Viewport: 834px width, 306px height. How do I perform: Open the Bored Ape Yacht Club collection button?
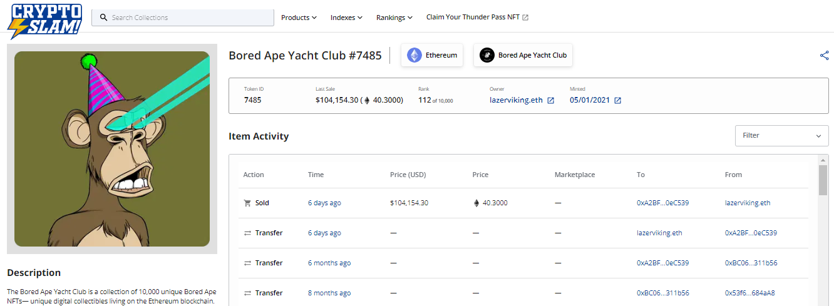click(x=523, y=55)
